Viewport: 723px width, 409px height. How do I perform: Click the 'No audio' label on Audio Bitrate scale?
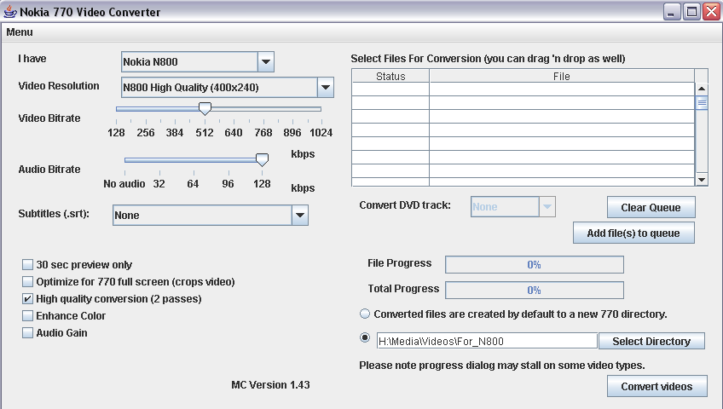click(x=124, y=184)
